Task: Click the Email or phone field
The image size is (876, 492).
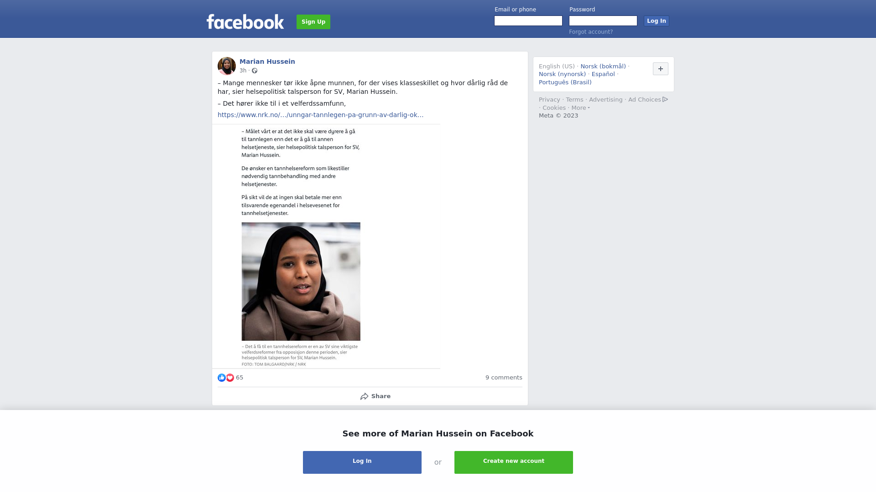Action: [x=528, y=21]
